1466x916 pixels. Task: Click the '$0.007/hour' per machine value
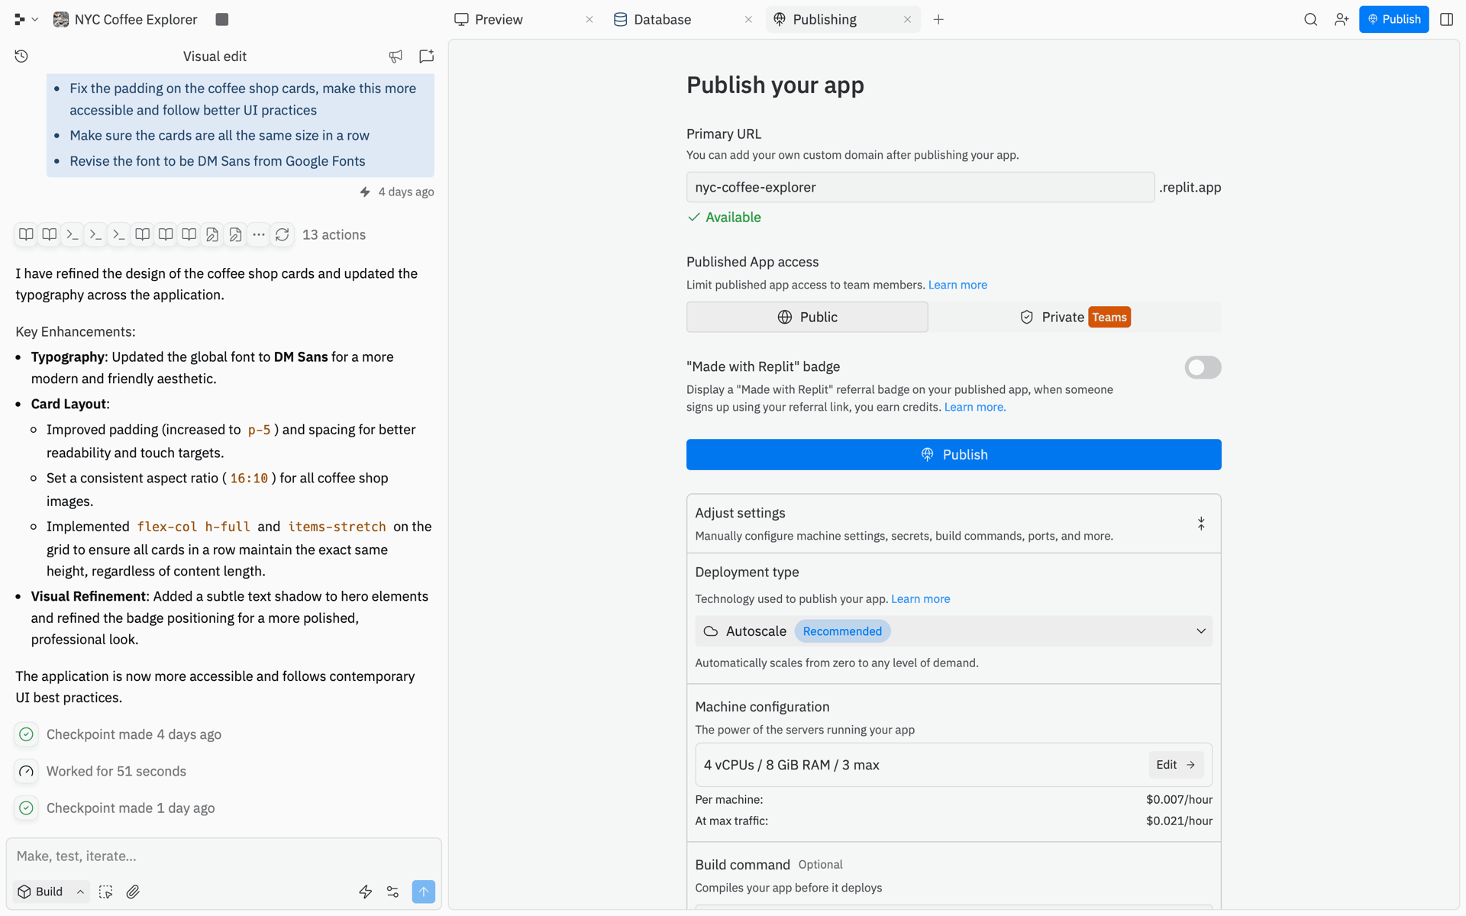(x=1179, y=800)
